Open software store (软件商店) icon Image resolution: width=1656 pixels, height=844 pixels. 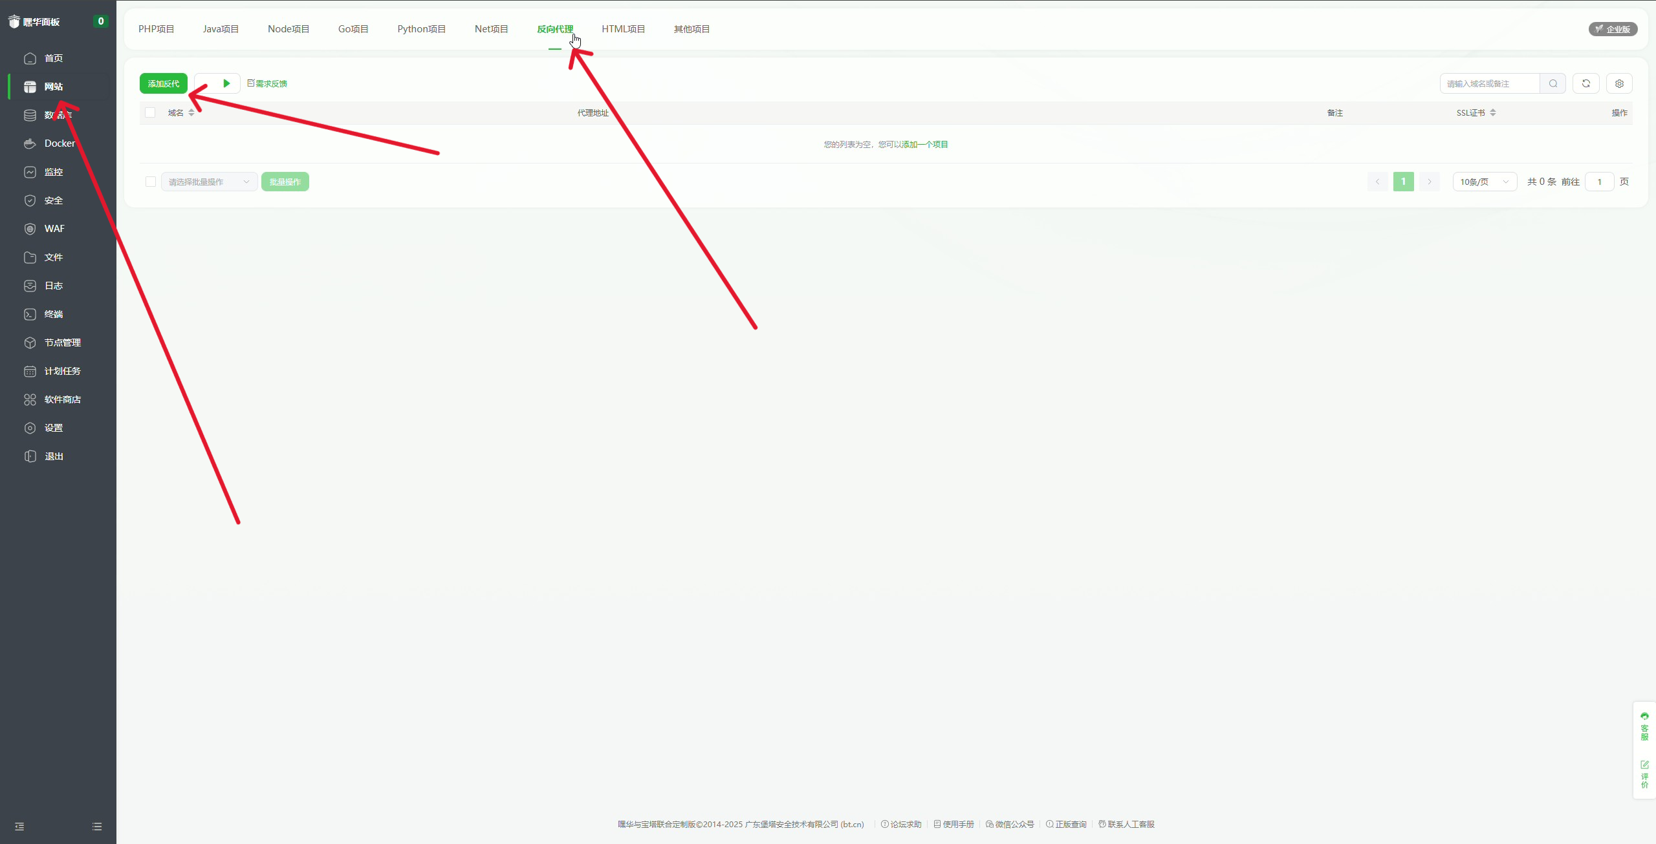pos(30,399)
